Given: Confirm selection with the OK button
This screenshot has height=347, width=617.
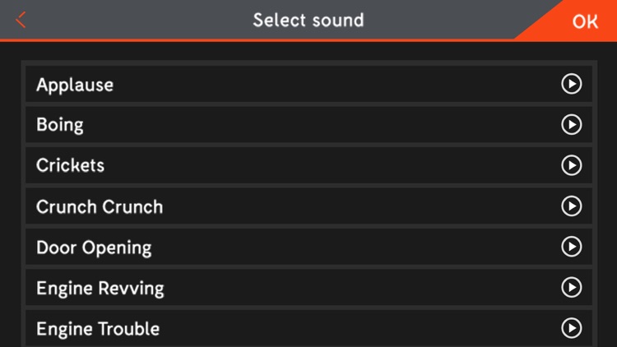Looking at the screenshot, I should click(x=585, y=21).
